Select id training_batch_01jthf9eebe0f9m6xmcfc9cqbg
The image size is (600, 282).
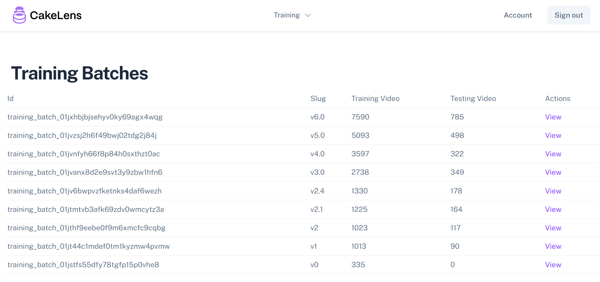coord(86,228)
